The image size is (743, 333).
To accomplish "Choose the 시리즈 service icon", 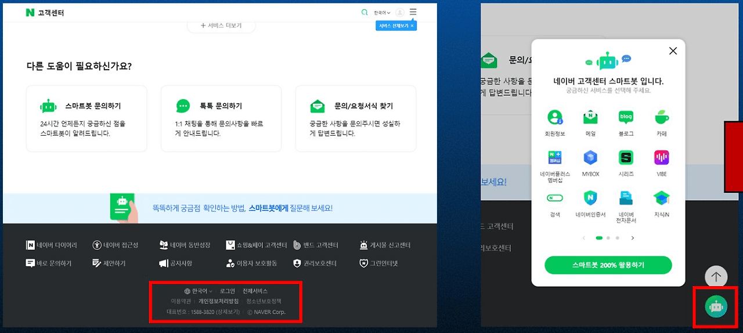I will (x=626, y=164).
